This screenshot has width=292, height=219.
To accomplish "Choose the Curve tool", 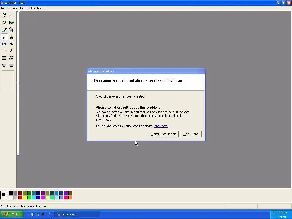I will [11, 51].
